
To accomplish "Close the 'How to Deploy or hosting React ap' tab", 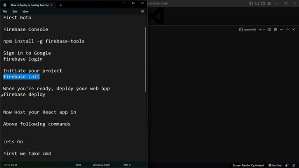I will tap(52, 5).
